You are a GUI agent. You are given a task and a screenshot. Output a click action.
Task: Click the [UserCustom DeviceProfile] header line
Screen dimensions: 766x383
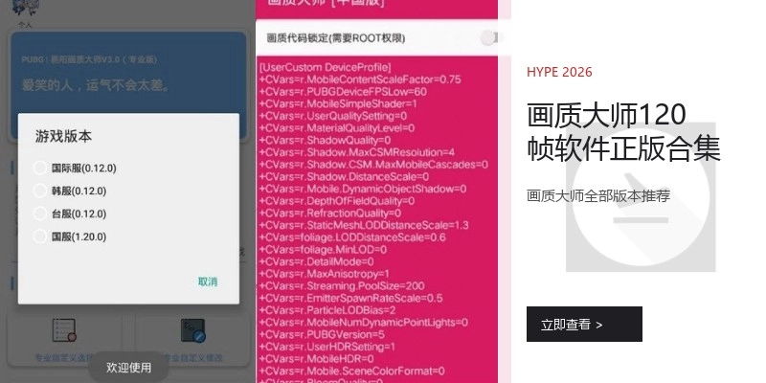[x=326, y=67]
